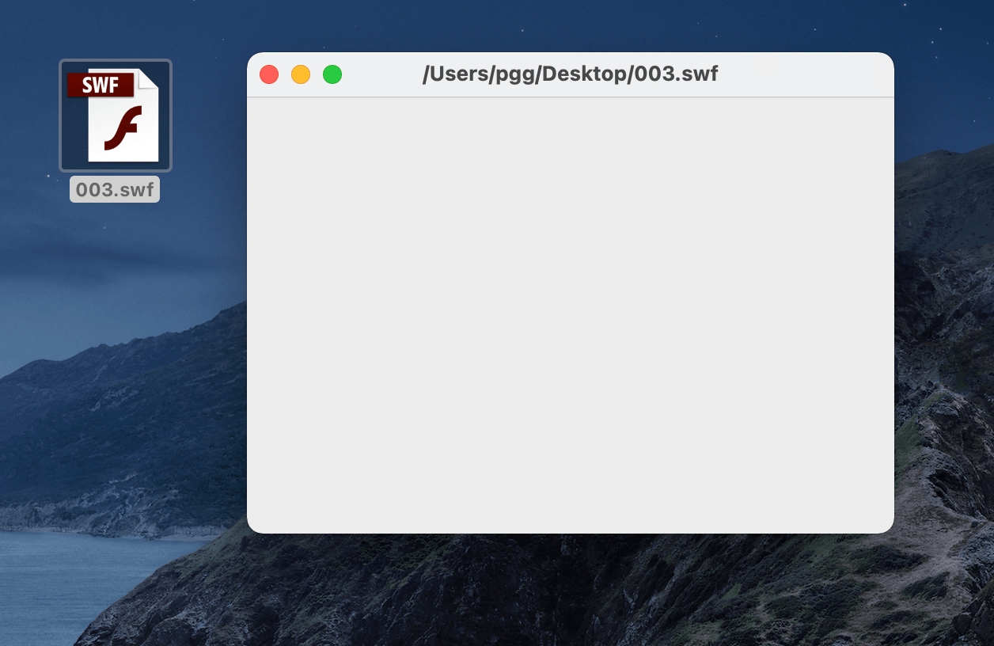Click the window title /Users/pgg/Desktop/003.swf

tap(570, 74)
